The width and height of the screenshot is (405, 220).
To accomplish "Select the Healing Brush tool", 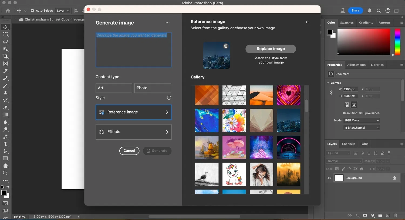I will (x=5, y=78).
